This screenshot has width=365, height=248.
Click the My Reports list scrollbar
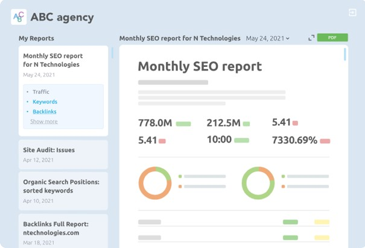click(112, 52)
